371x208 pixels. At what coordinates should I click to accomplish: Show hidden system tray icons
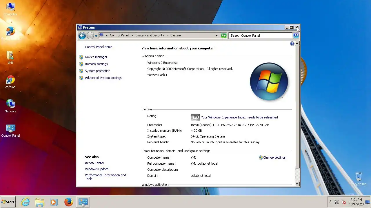pyautogui.click(x=330, y=202)
